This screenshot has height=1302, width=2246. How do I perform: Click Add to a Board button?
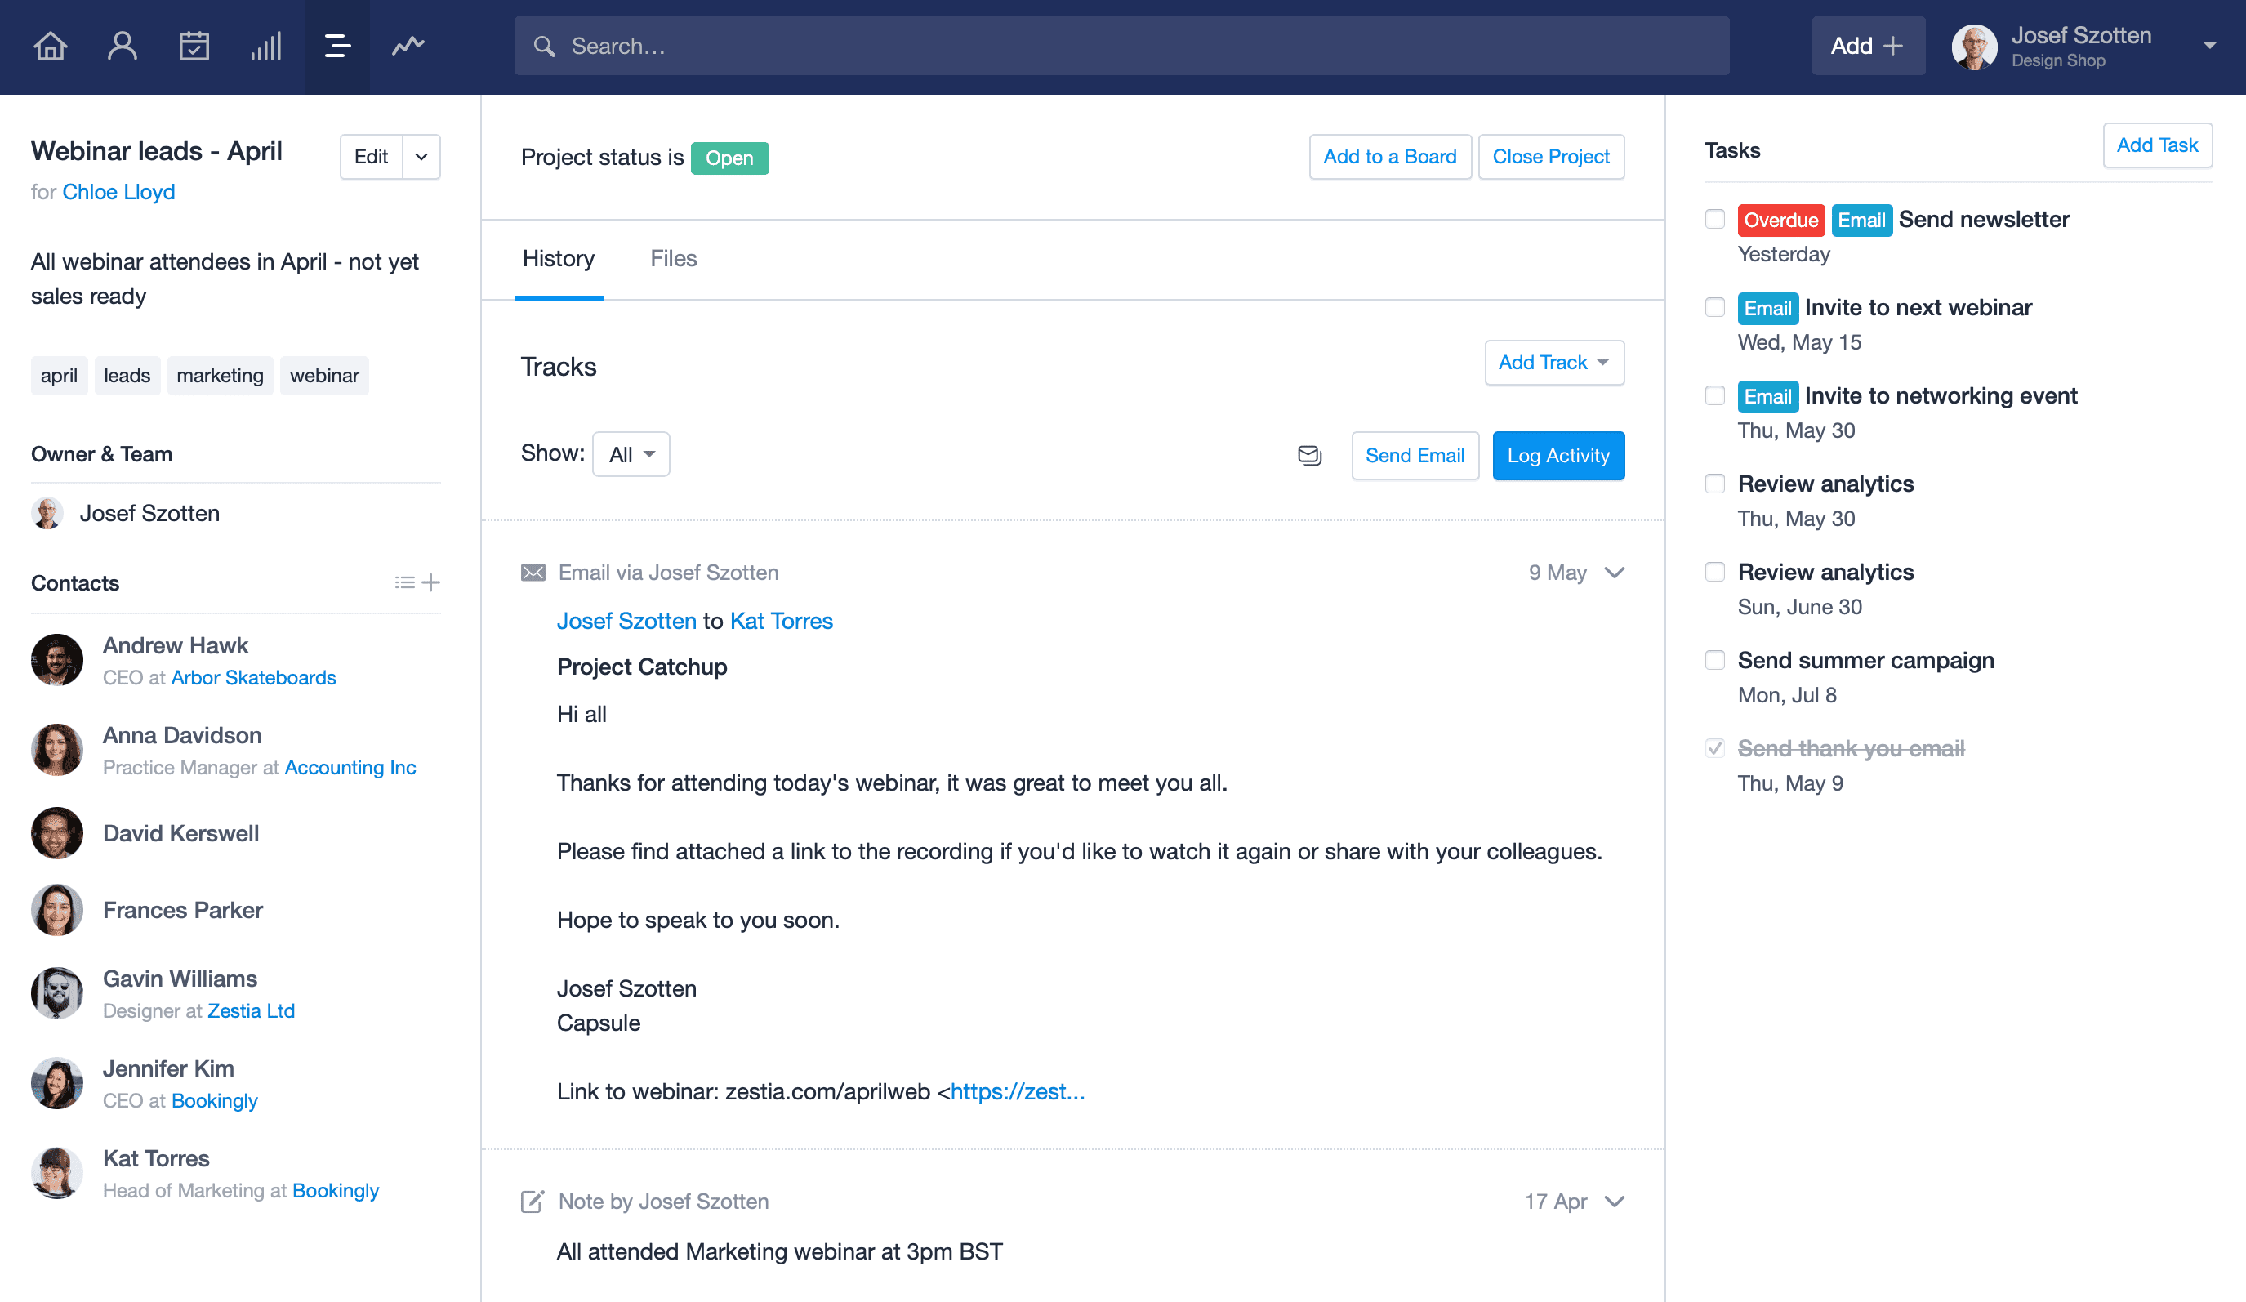(x=1389, y=157)
